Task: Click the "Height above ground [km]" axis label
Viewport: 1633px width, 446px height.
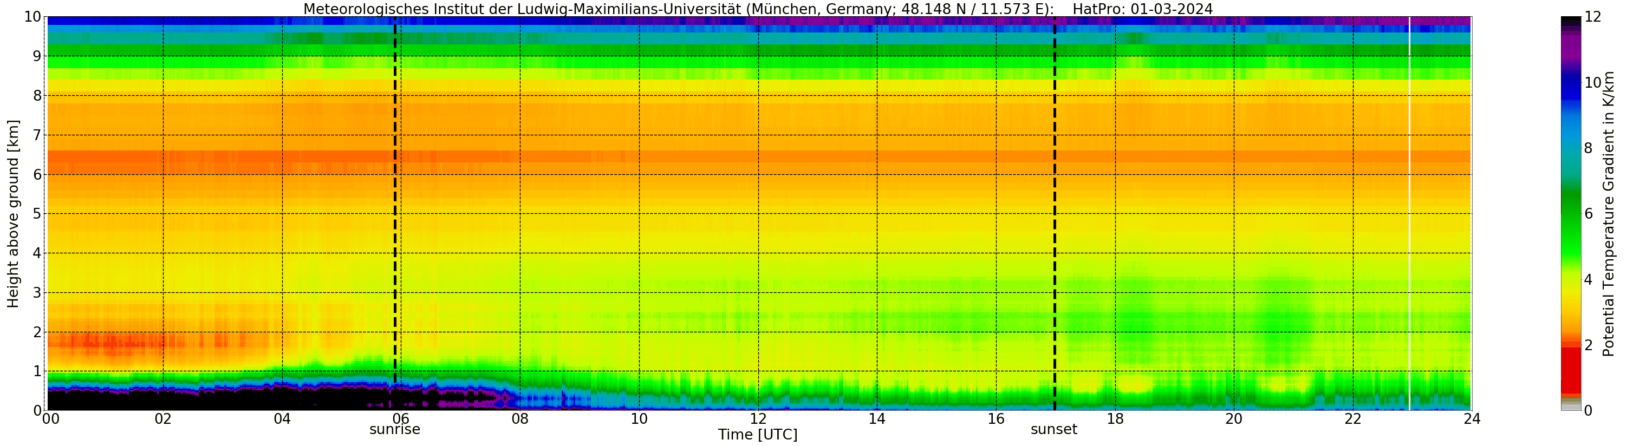Action: coord(14,214)
